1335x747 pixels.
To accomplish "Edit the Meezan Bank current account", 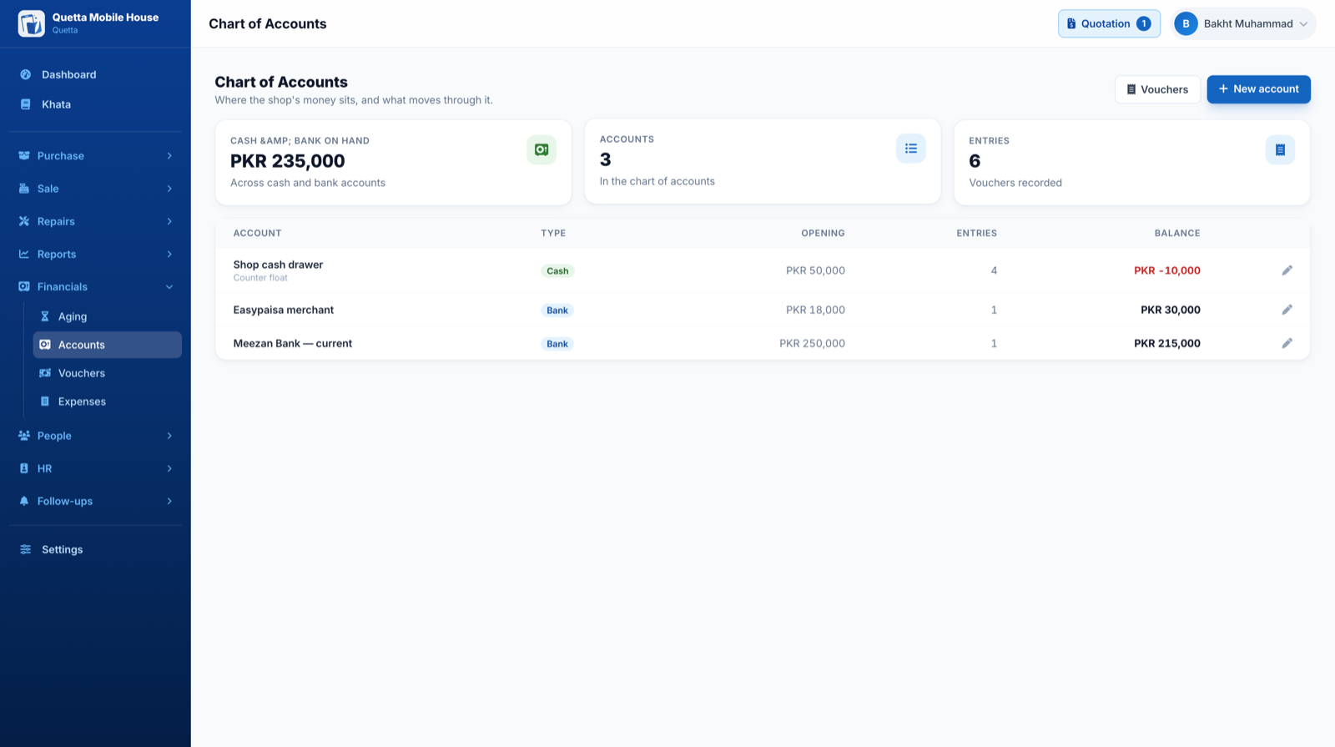I will coord(1287,343).
